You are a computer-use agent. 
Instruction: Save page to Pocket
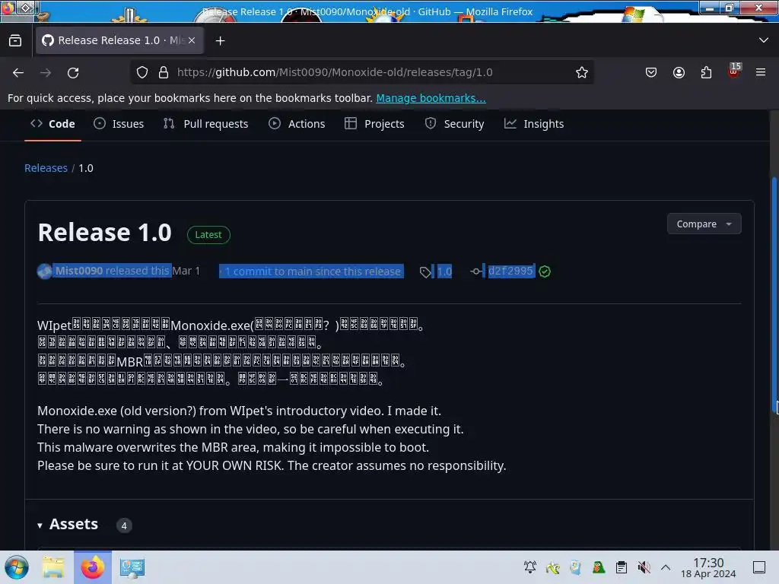point(651,72)
